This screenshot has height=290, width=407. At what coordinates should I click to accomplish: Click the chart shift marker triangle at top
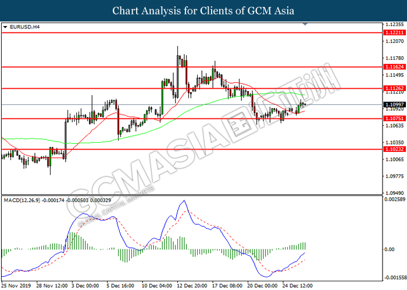(x=305, y=24)
